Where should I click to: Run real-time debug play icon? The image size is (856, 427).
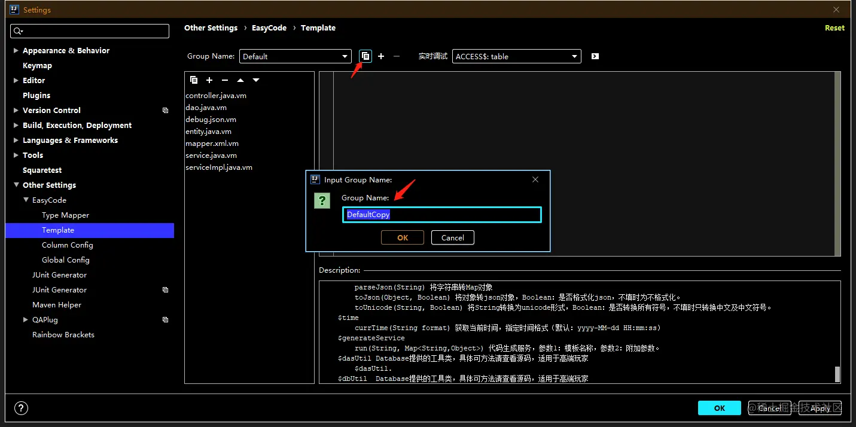[x=595, y=56]
